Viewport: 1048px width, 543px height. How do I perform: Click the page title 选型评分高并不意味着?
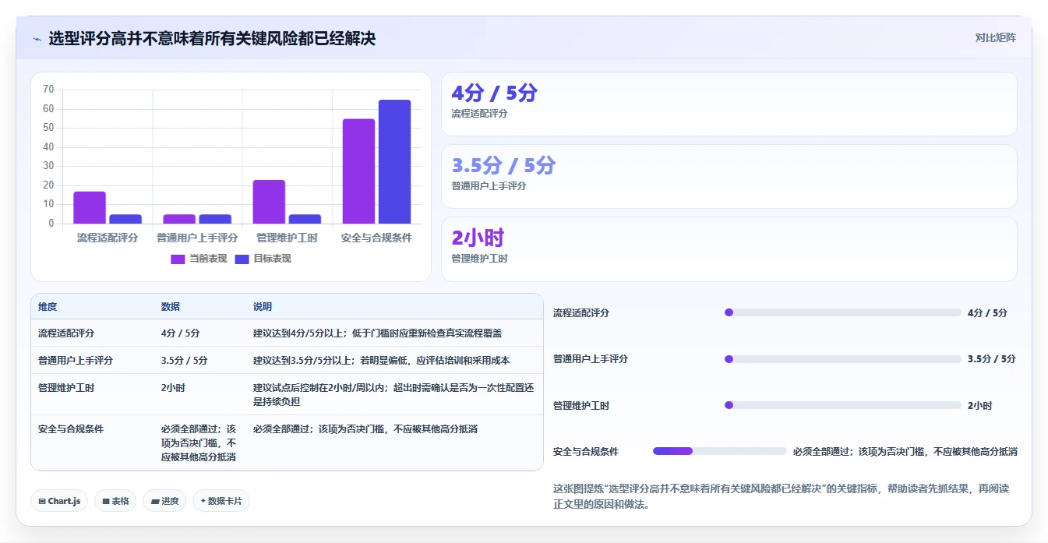pos(212,38)
